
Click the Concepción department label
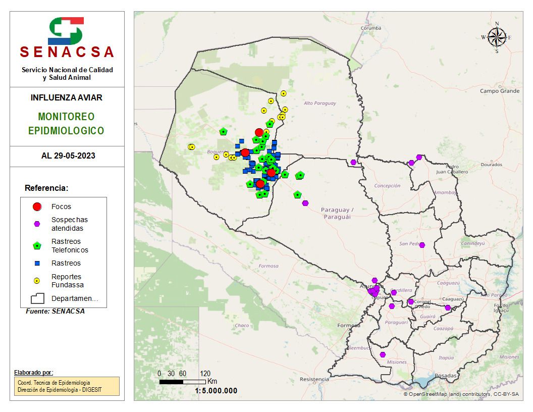pos(387,186)
